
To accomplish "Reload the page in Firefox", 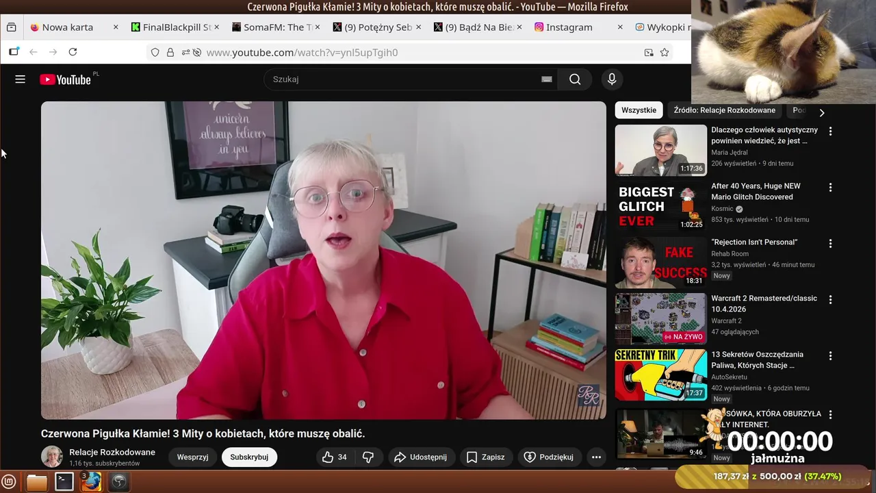I will [x=73, y=52].
